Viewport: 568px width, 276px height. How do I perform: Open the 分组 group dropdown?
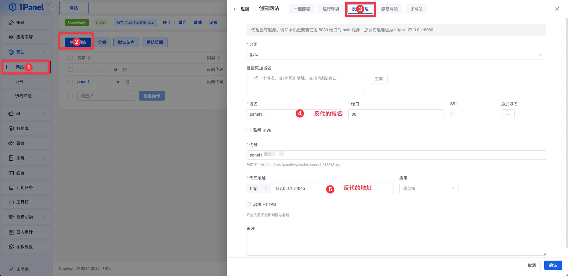(396, 54)
